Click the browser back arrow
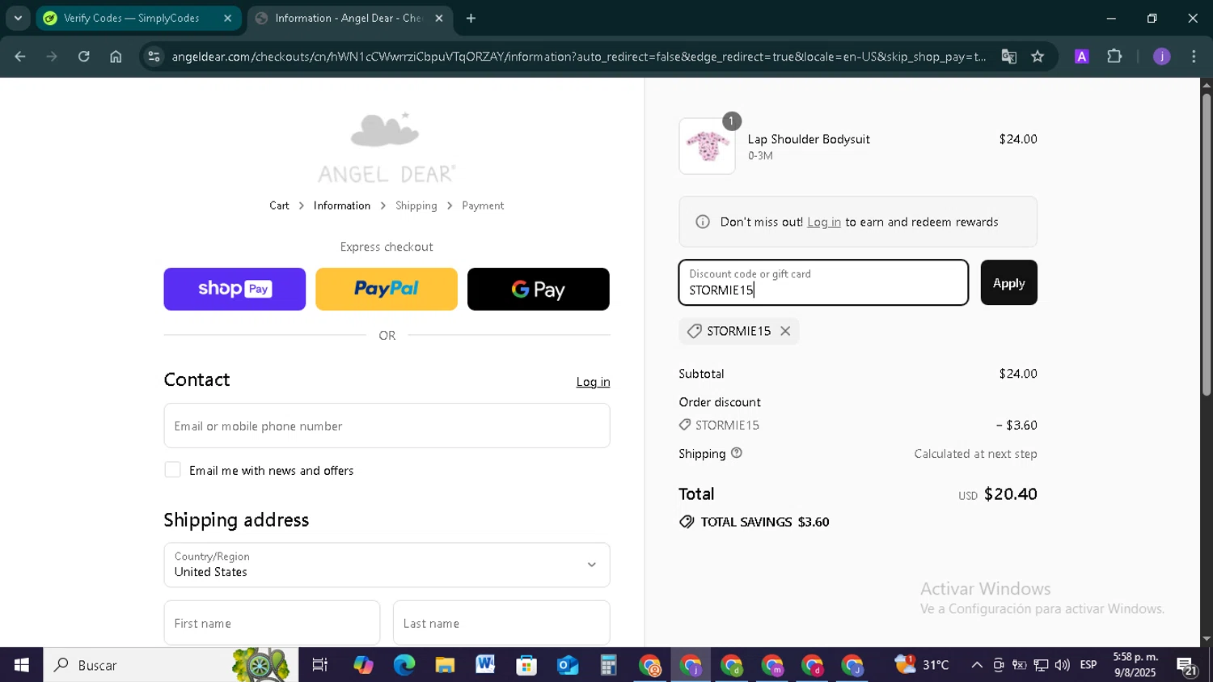The height and width of the screenshot is (682, 1213). point(20,57)
